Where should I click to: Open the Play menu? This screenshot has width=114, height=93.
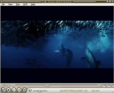[x=18, y=4]
